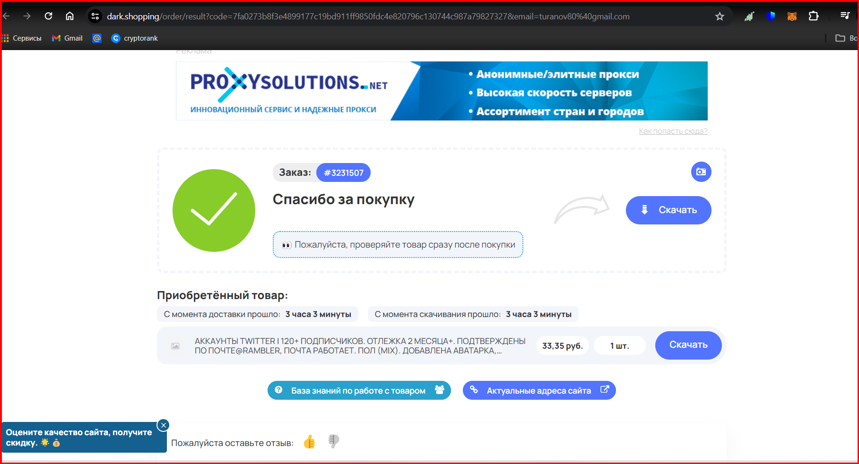Close the 'Оцените качество сайта' popup

coord(163,425)
